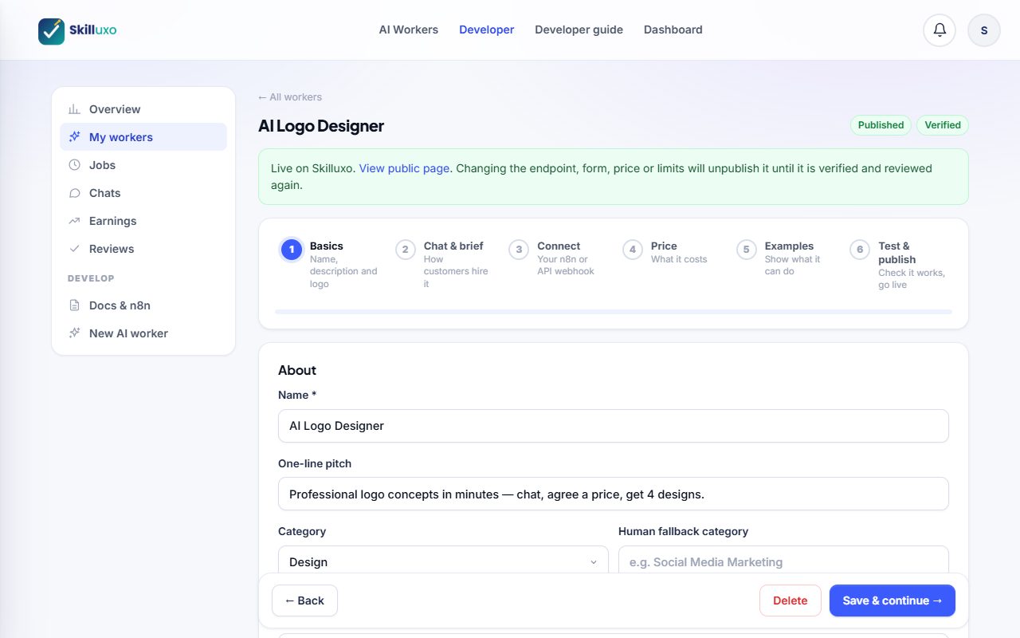Open the Developer guide nav item
The height and width of the screenshot is (638, 1020).
click(579, 30)
